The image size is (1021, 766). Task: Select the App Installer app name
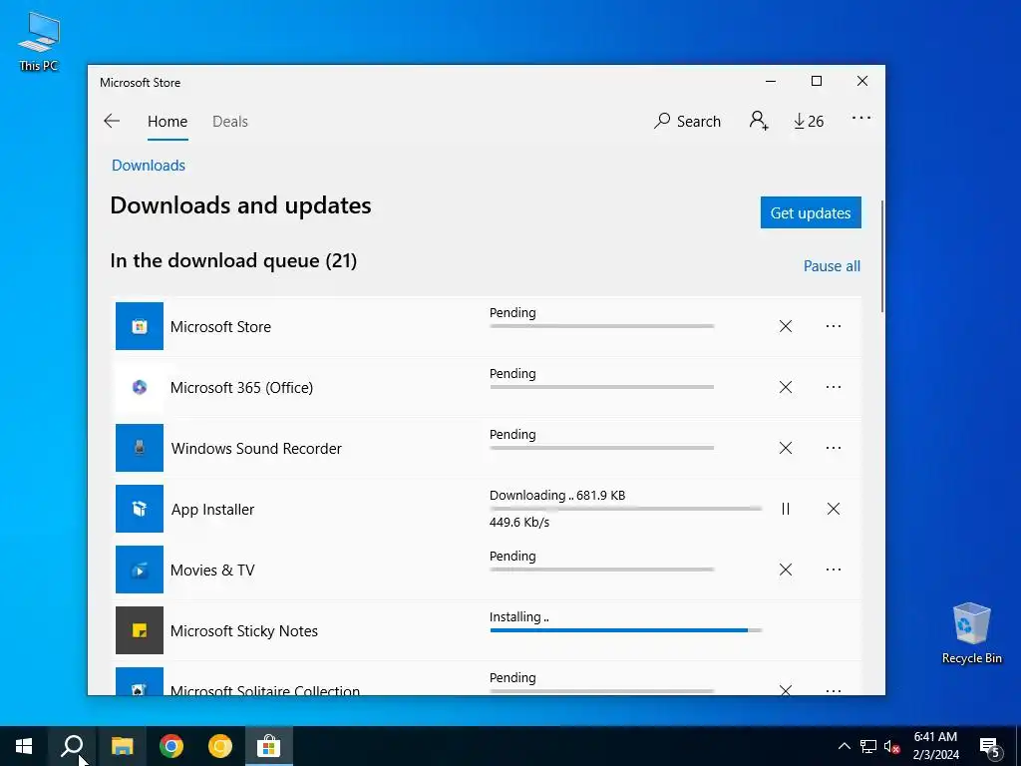(213, 510)
